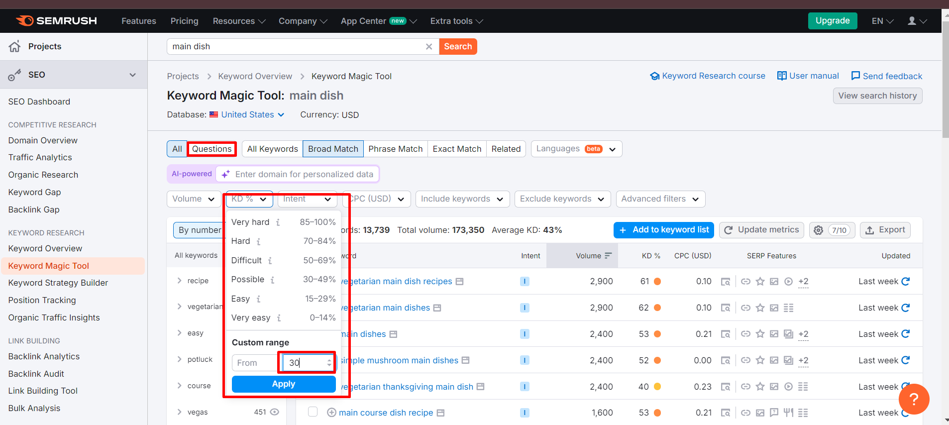Click the Semrush logo
The height and width of the screenshot is (425, 949).
(x=56, y=21)
